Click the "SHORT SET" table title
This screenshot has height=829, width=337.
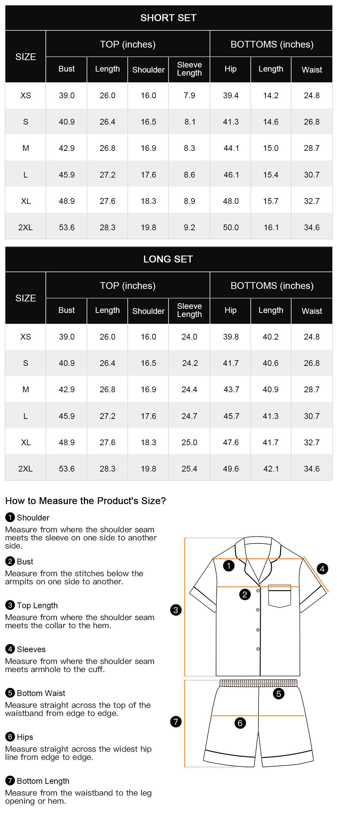pyautogui.click(x=168, y=18)
